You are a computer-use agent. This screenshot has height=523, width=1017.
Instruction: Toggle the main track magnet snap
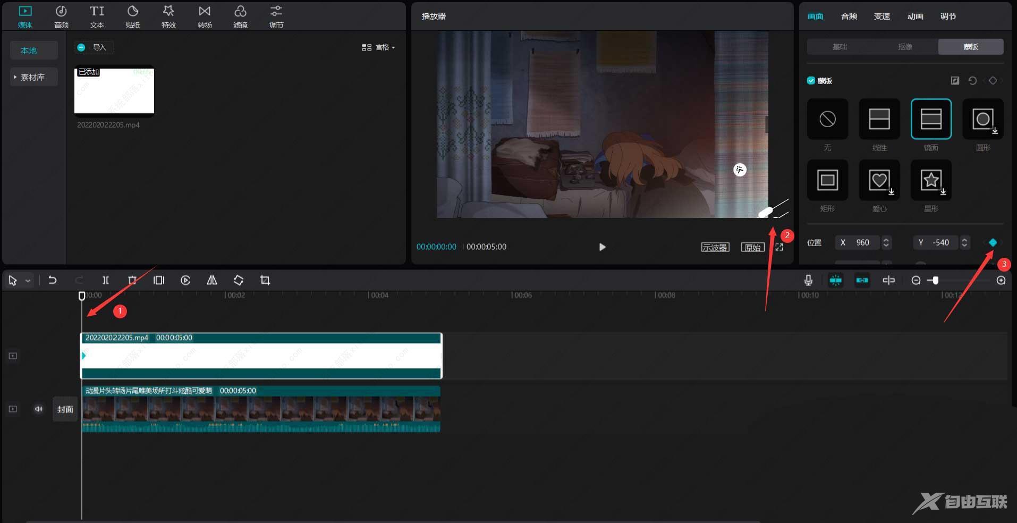click(835, 280)
